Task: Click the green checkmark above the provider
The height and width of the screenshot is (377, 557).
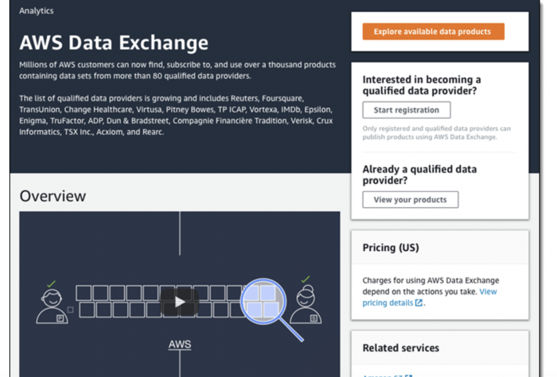Action: (51, 283)
